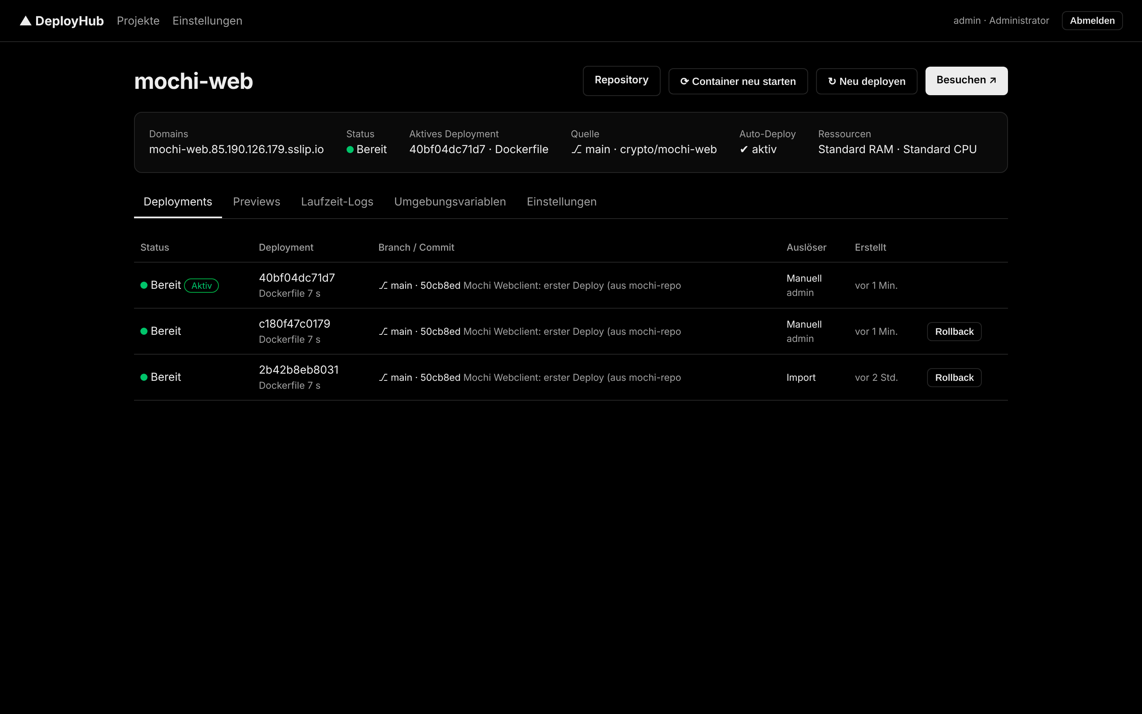Rollback to deployment 2b42b8eb8031
Viewport: 1142px width, 714px height.
pyautogui.click(x=954, y=377)
